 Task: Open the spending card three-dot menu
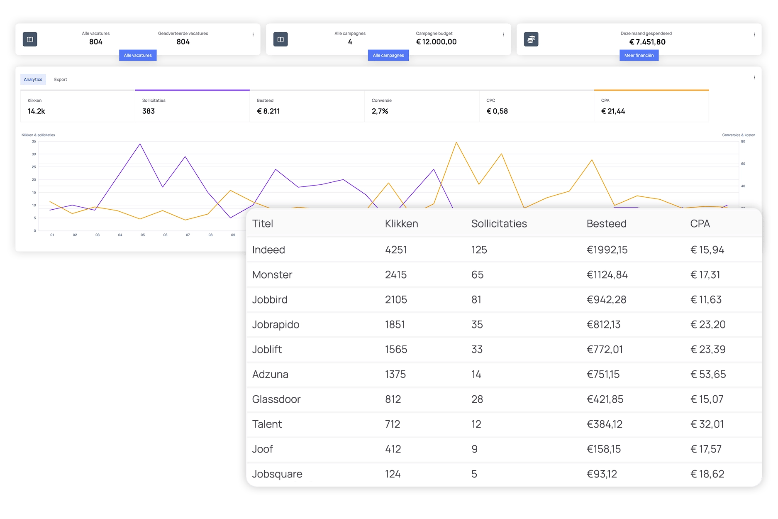tap(754, 34)
